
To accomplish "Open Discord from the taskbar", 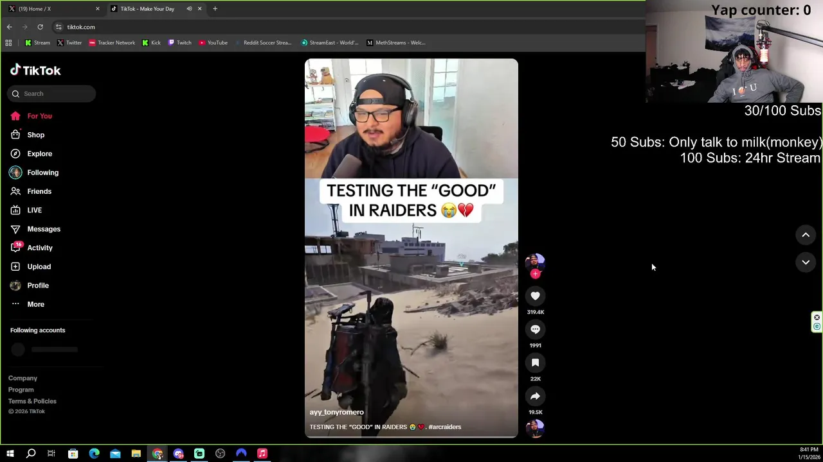I will click(178, 454).
